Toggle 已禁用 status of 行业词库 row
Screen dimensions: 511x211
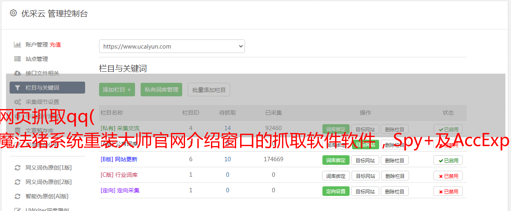pos(448,176)
